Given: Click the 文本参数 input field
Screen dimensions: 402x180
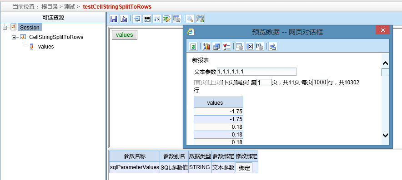Looking at the screenshot, I should (x=256, y=72).
